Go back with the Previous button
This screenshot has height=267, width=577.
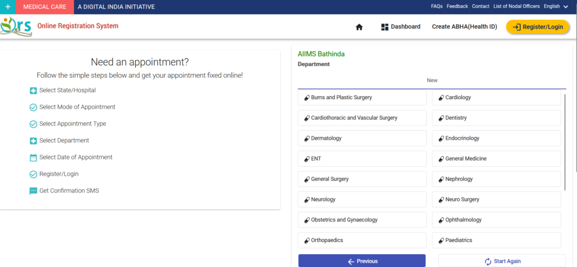pos(362,261)
